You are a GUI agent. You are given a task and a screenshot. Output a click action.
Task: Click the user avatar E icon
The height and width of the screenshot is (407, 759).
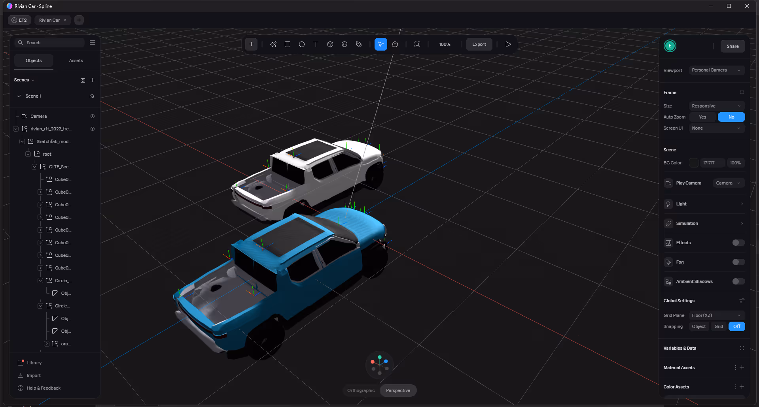670,46
